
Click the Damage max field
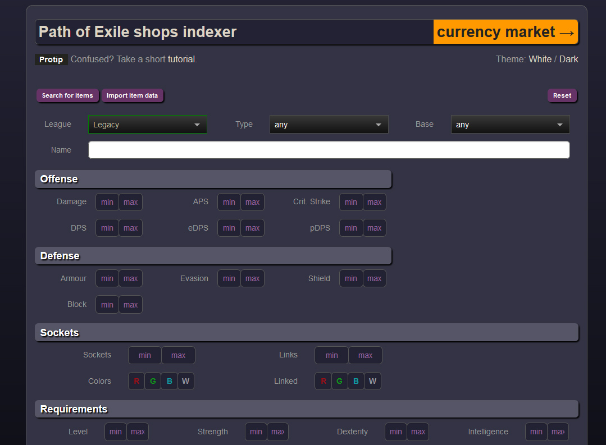tap(131, 202)
